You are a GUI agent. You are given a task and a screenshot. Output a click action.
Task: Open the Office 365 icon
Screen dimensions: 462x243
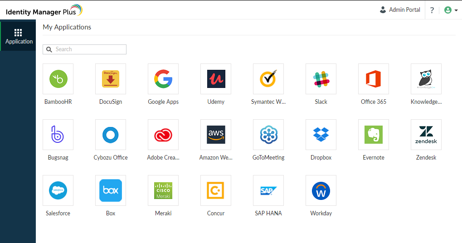[374, 79]
